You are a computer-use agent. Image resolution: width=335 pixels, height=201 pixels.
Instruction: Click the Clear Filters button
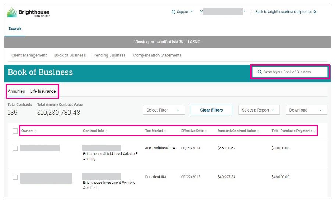pyautogui.click(x=211, y=110)
